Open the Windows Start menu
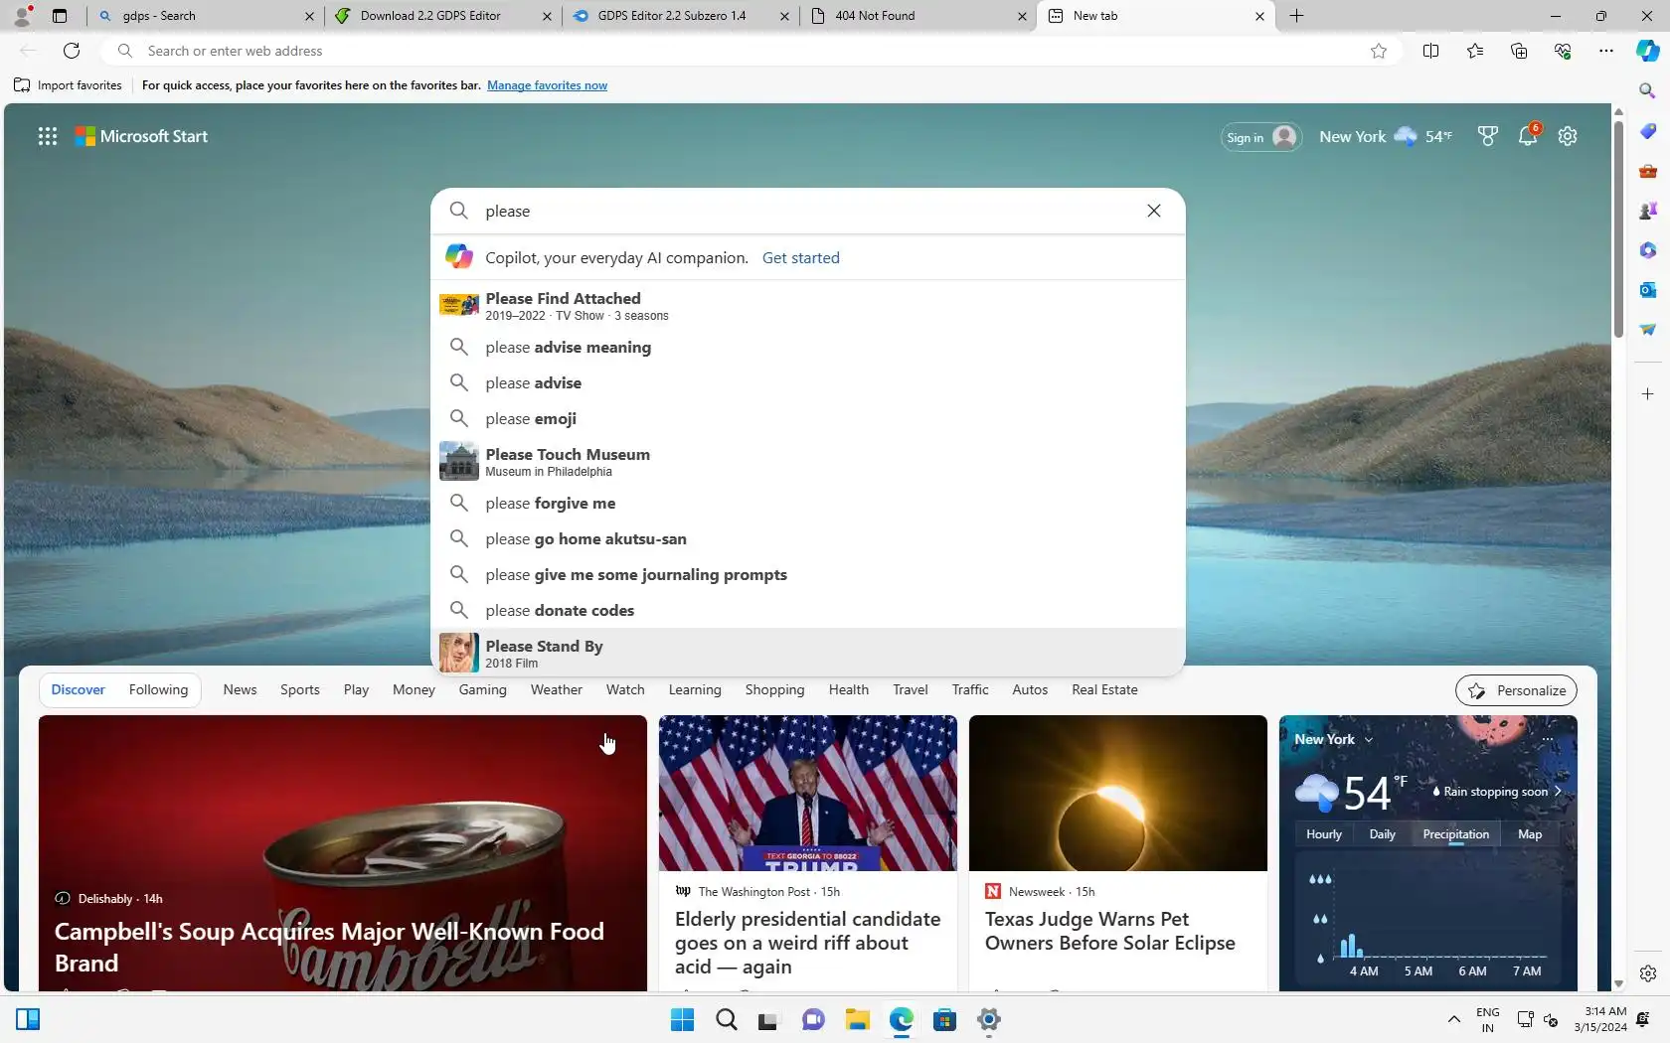Viewport: 1670px width, 1043px height. tap(682, 1019)
